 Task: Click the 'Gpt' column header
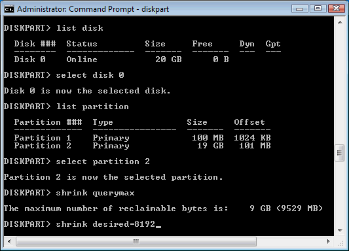pyautogui.click(x=273, y=44)
